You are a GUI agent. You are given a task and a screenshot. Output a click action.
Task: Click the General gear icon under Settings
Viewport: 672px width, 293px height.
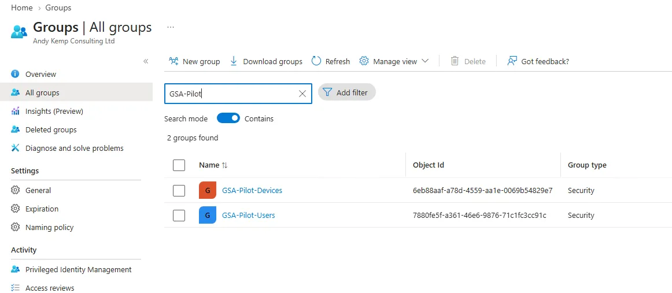click(x=16, y=190)
